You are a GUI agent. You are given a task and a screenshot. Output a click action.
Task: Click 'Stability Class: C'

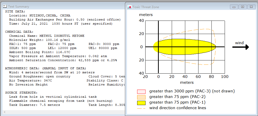[x=105, y=80]
